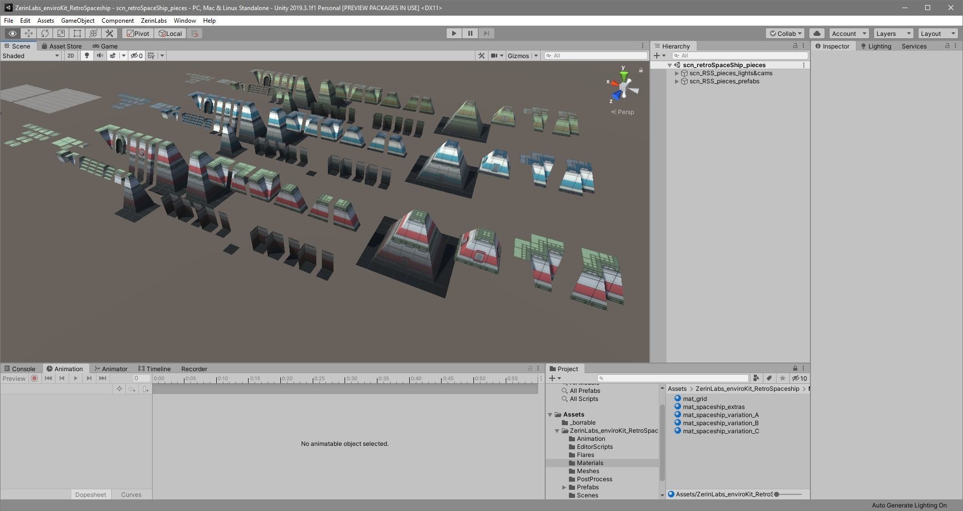The image size is (963, 511).
Task: Switch to the Animator tab
Action: (x=111, y=369)
